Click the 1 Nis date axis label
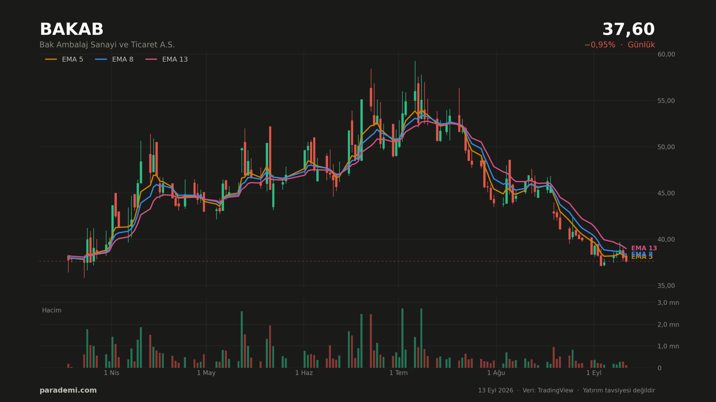716x402 pixels. click(111, 373)
